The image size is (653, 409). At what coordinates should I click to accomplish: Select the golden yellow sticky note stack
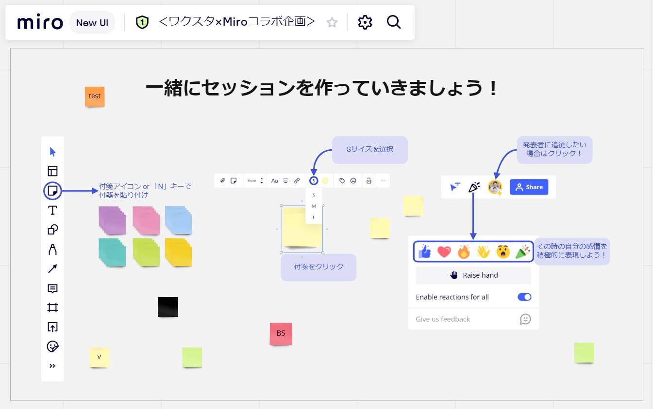[x=178, y=252]
